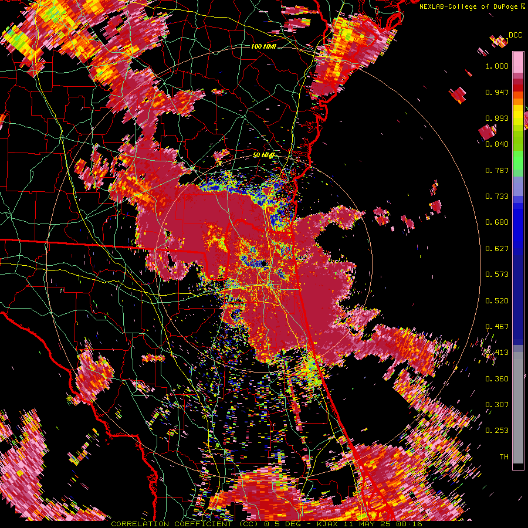Click the 0.893 scale value
This screenshot has height=528, width=528.
[x=497, y=118]
